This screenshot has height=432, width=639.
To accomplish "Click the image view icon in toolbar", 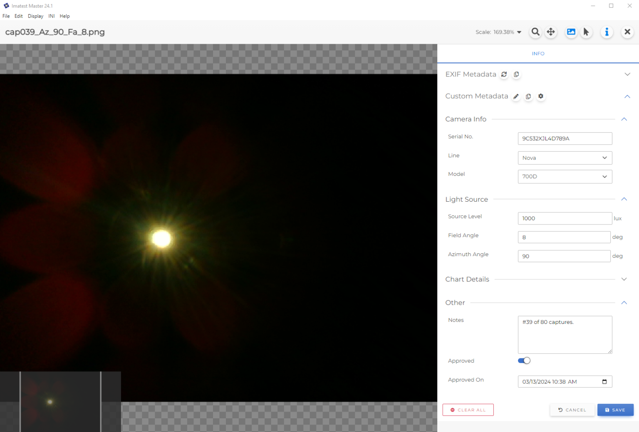I will pyautogui.click(x=571, y=32).
